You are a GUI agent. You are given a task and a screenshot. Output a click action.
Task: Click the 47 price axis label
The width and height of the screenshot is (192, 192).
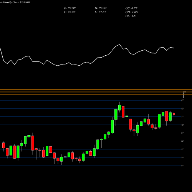[182, 166]
